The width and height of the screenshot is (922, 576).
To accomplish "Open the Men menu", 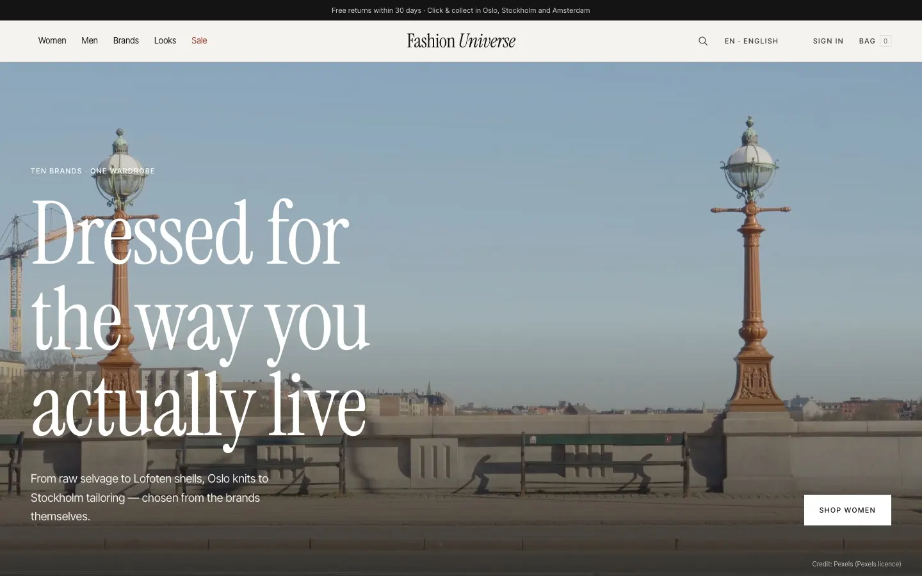I will tap(90, 40).
